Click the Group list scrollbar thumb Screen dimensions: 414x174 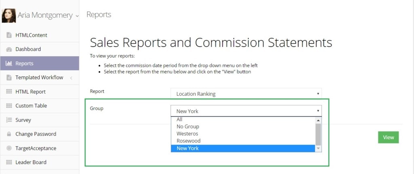tap(319, 134)
